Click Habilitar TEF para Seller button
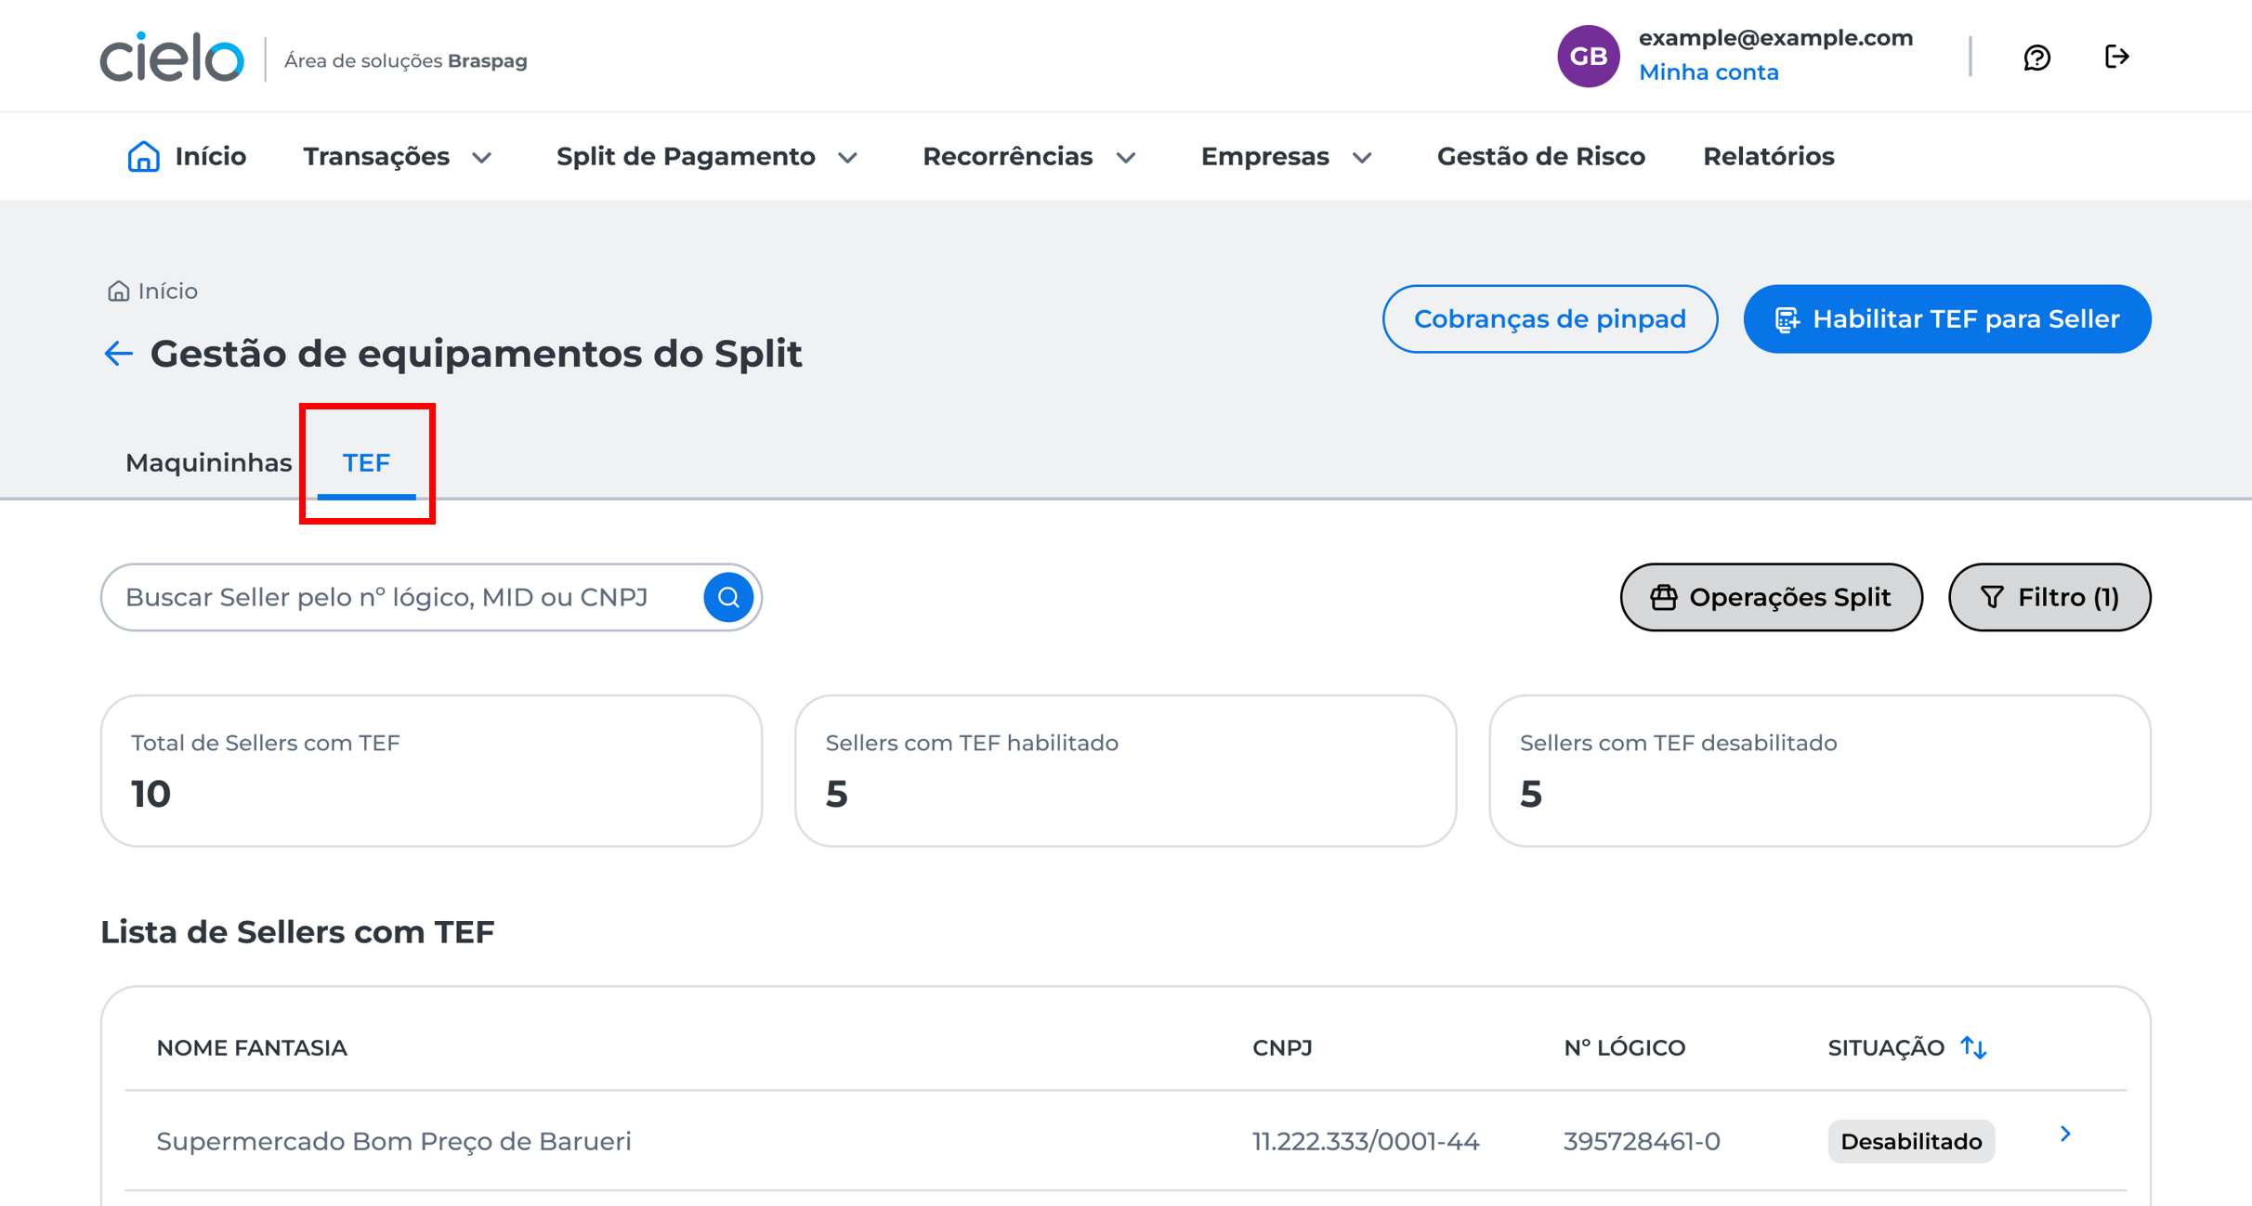This screenshot has width=2252, height=1206. 1946,318
